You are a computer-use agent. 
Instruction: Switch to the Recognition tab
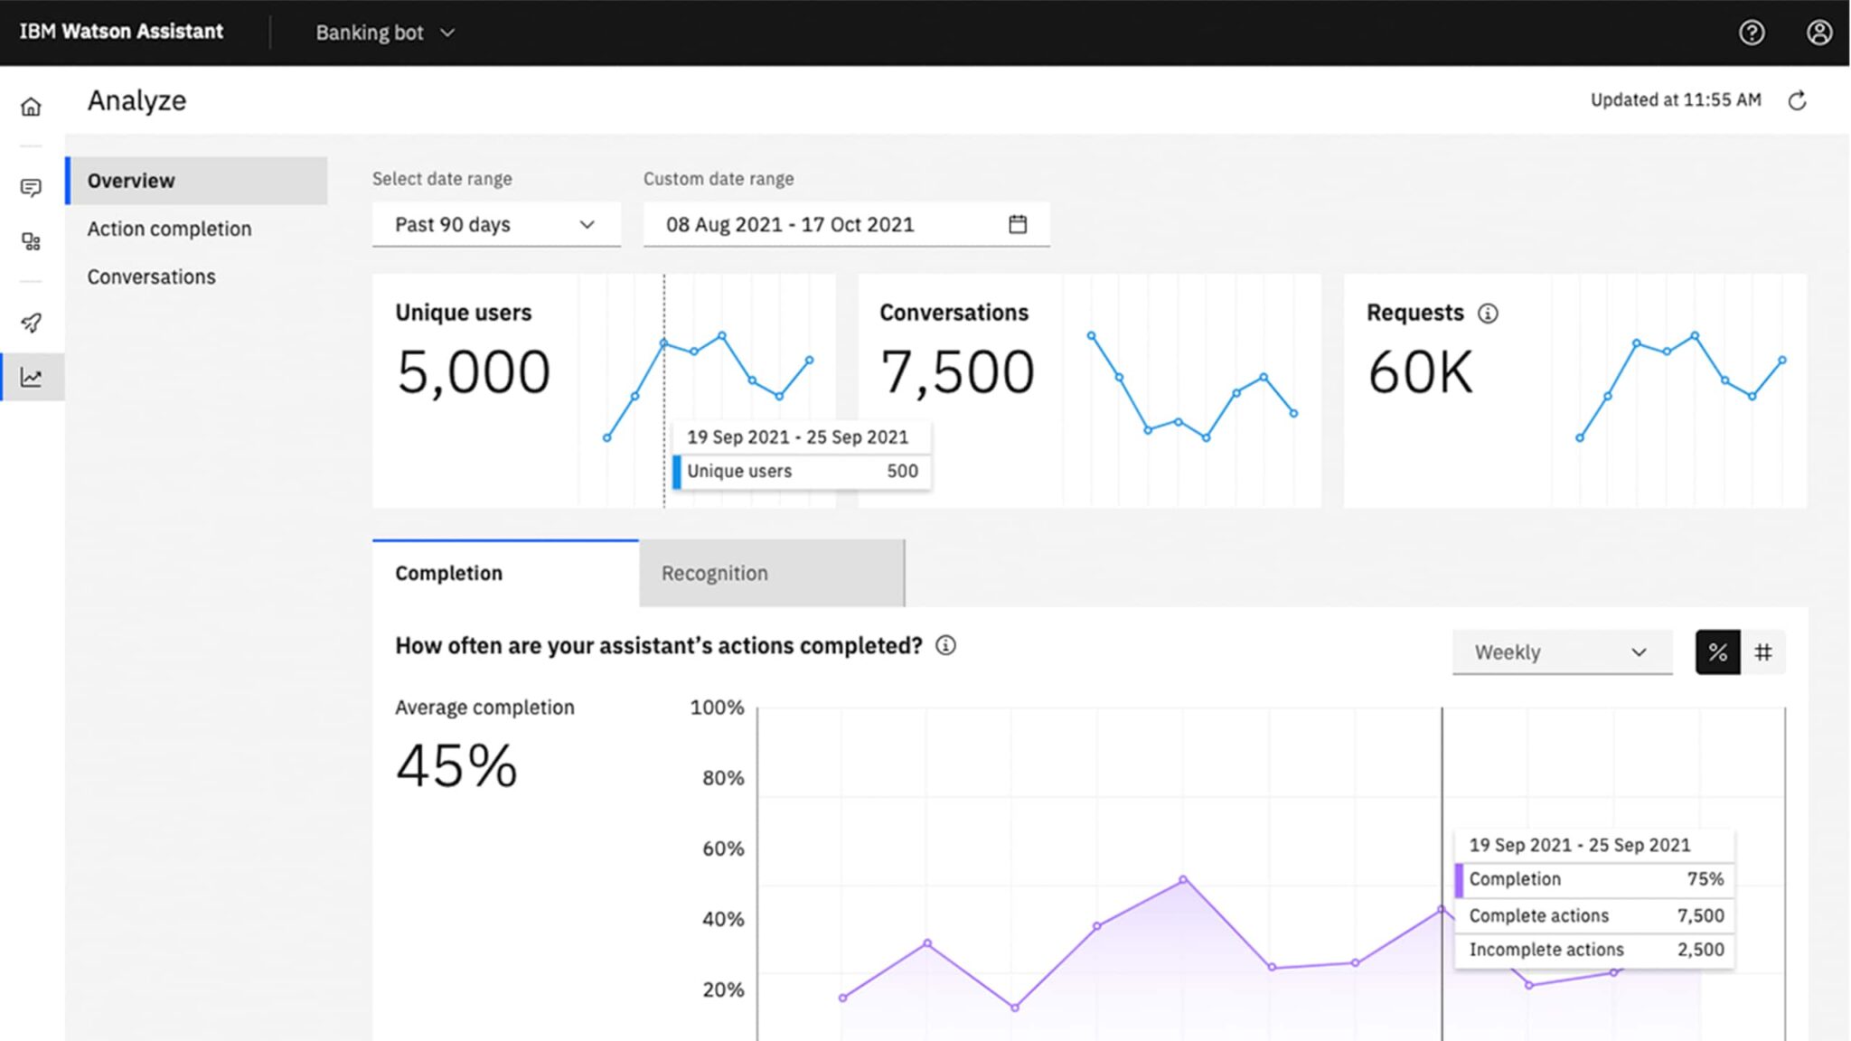[715, 573]
